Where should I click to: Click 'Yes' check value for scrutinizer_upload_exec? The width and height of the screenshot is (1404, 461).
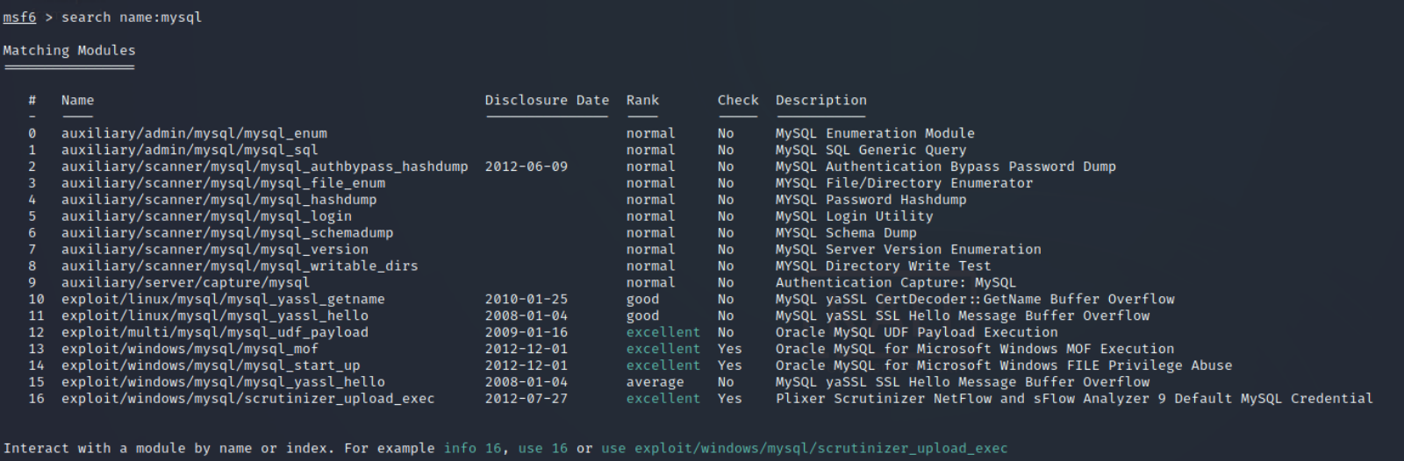coord(729,401)
